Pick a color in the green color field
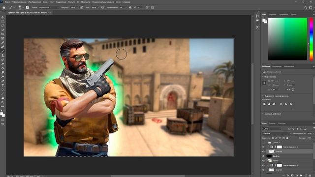The image size is (315, 177). point(287,39)
